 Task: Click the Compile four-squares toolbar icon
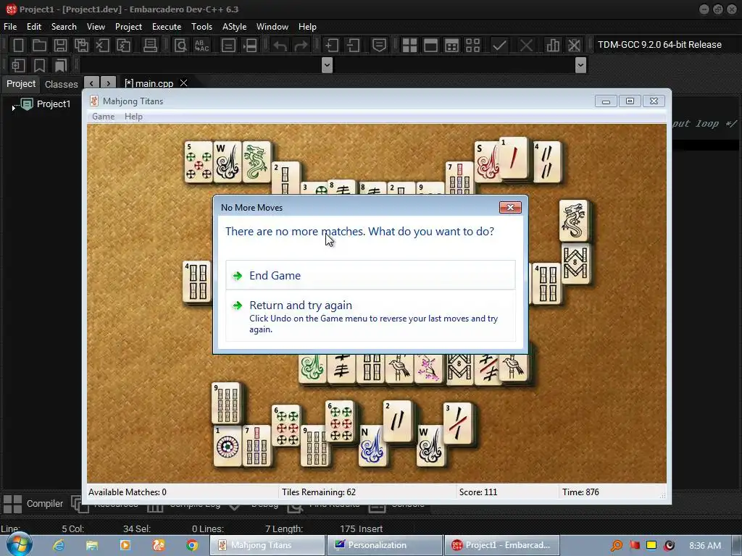409,46
